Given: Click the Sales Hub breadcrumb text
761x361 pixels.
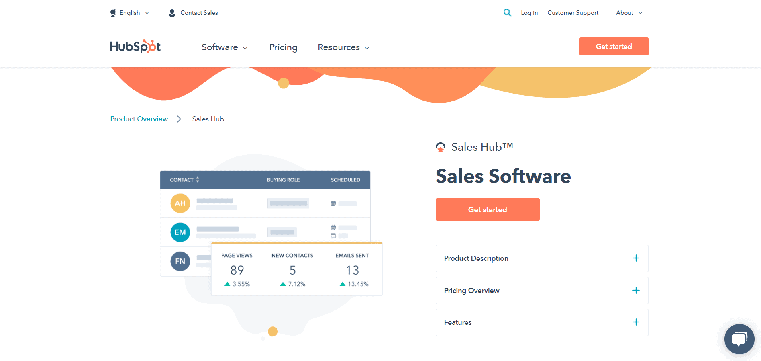Looking at the screenshot, I should 208,119.
